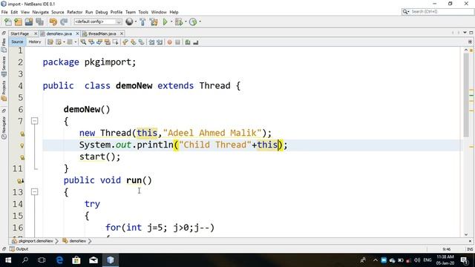Image resolution: width=475 pixels, height=267 pixels.
Task: Open the Debug Project dropdown arrow
Action: tap(186, 22)
